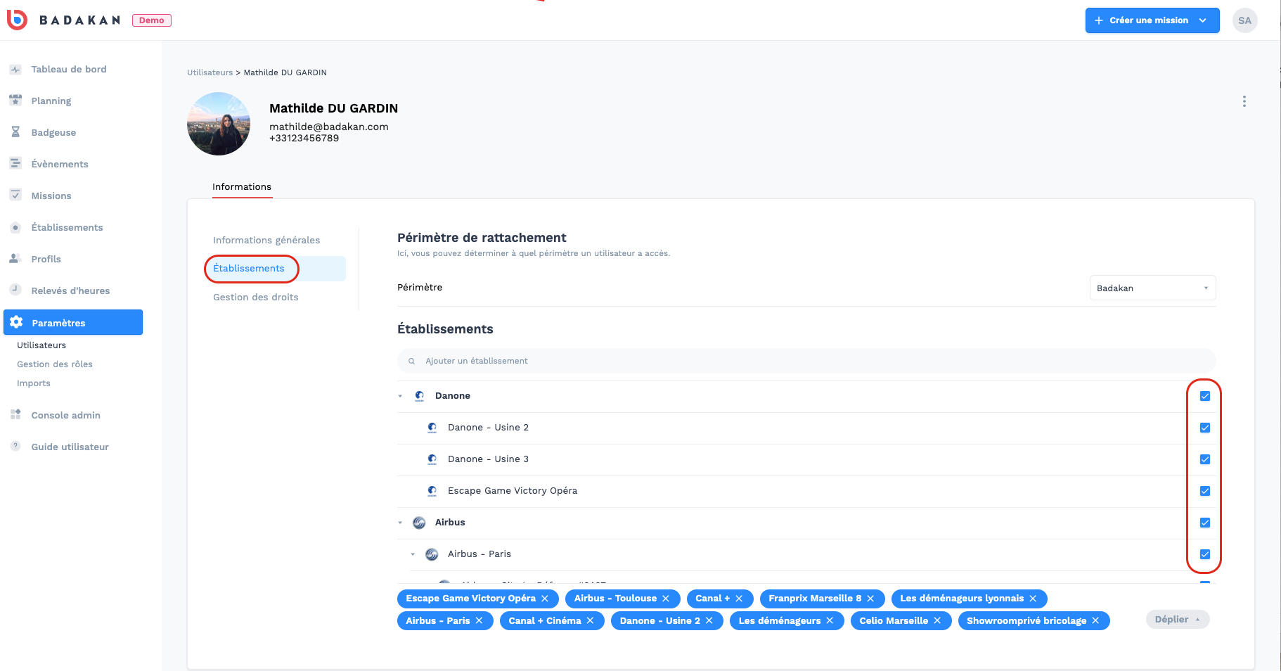Open Utilisateurs submenu under Paramètres
Viewport: 1281px width, 671px height.
[41, 345]
